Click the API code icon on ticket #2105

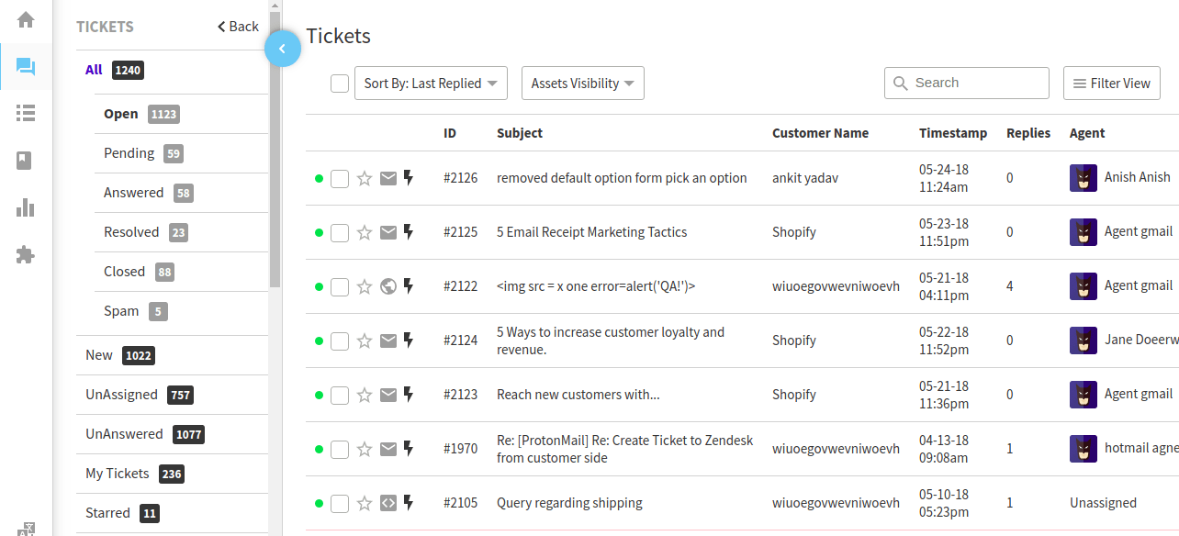click(x=388, y=503)
